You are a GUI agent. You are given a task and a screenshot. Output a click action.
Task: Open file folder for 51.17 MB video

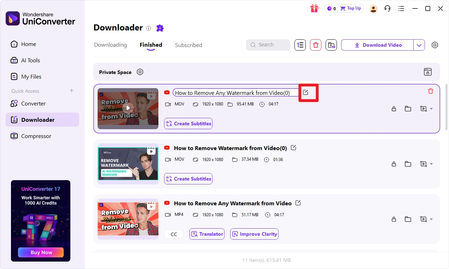[x=408, y=219]
